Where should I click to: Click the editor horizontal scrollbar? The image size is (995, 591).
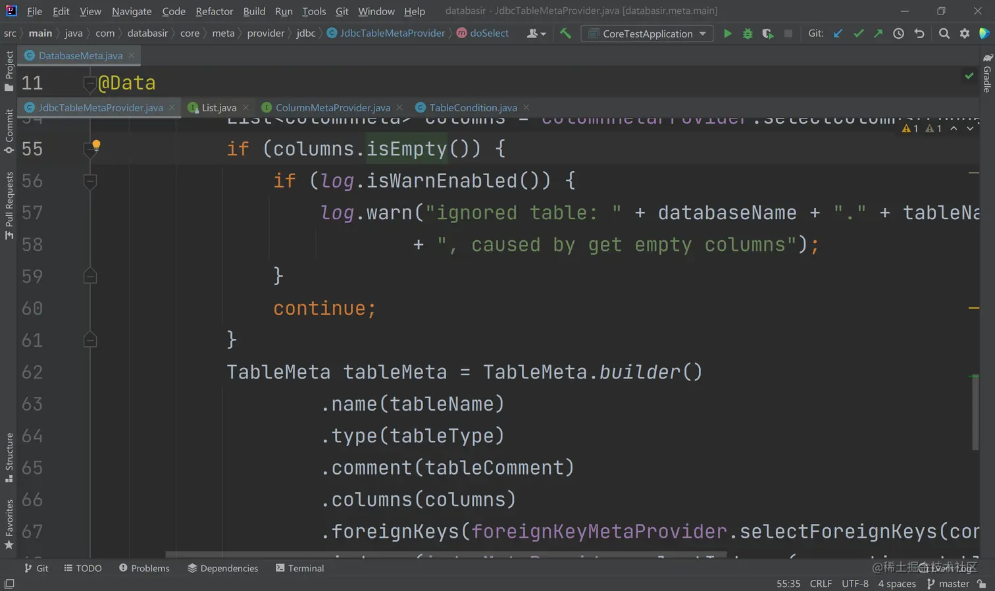(446, 555)
